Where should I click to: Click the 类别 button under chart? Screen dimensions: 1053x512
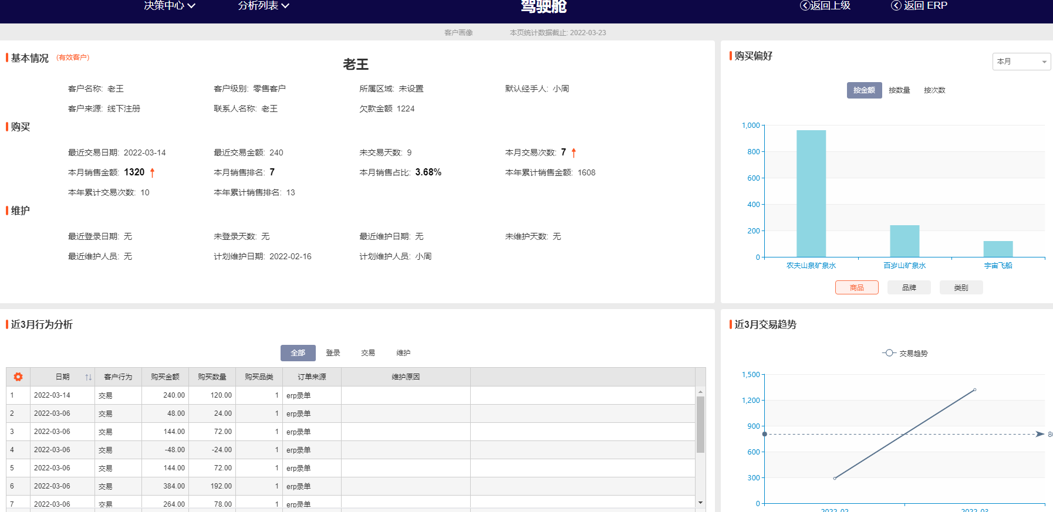click(961, 287)
